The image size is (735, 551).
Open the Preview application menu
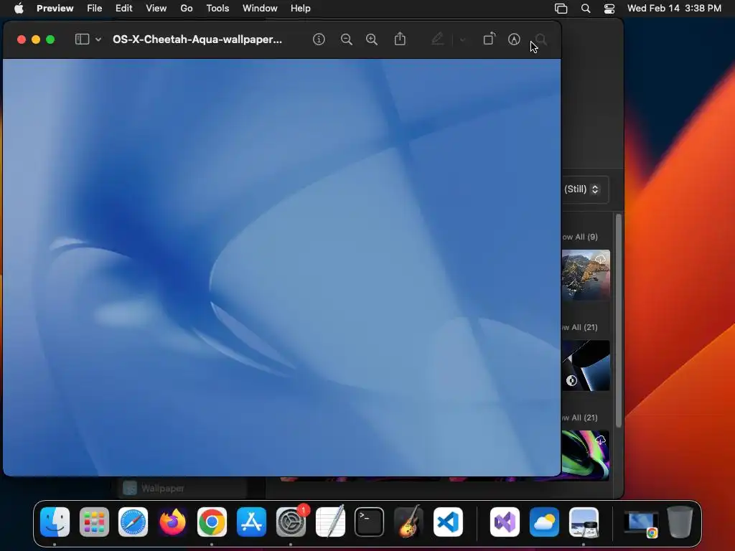click(55, 9)
